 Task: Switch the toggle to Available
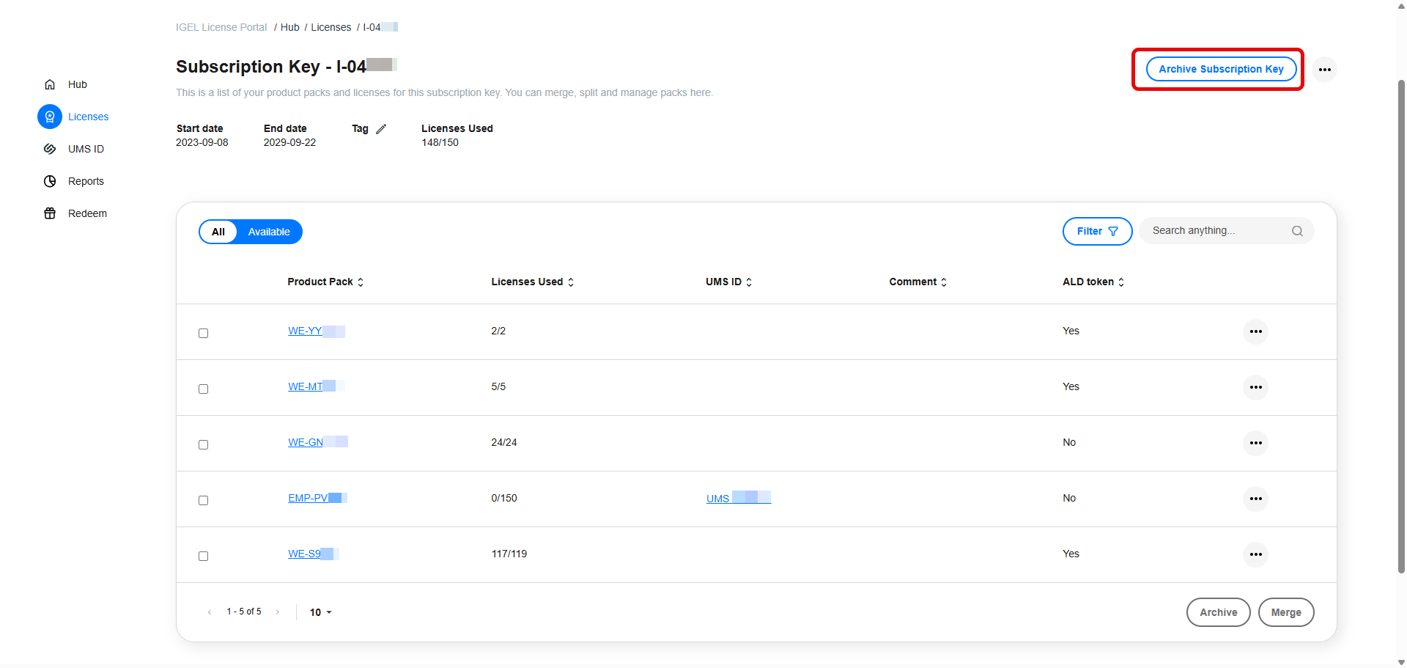point(268,231)
